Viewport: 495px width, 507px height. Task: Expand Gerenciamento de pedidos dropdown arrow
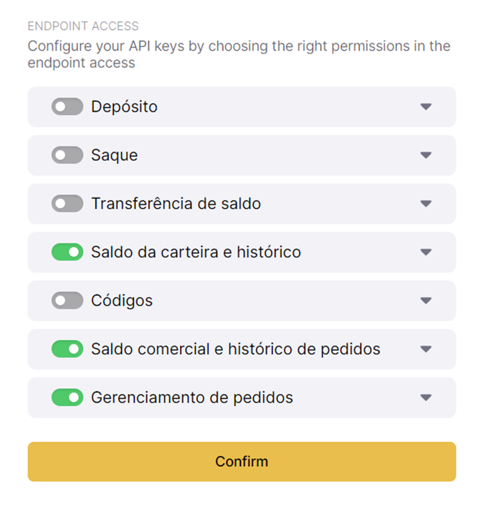tap(426, 397)
